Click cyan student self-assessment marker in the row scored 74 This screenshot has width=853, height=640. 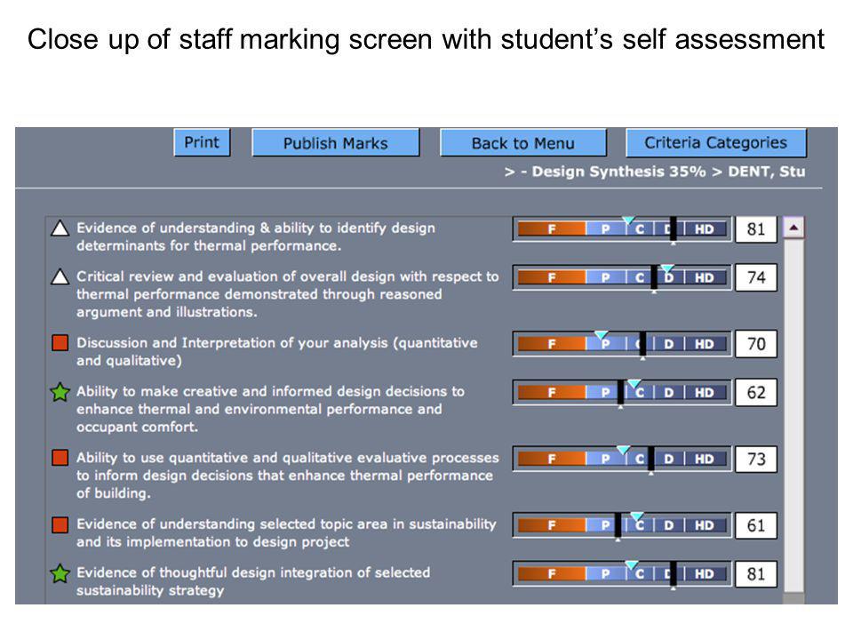[x=668, y=268]
